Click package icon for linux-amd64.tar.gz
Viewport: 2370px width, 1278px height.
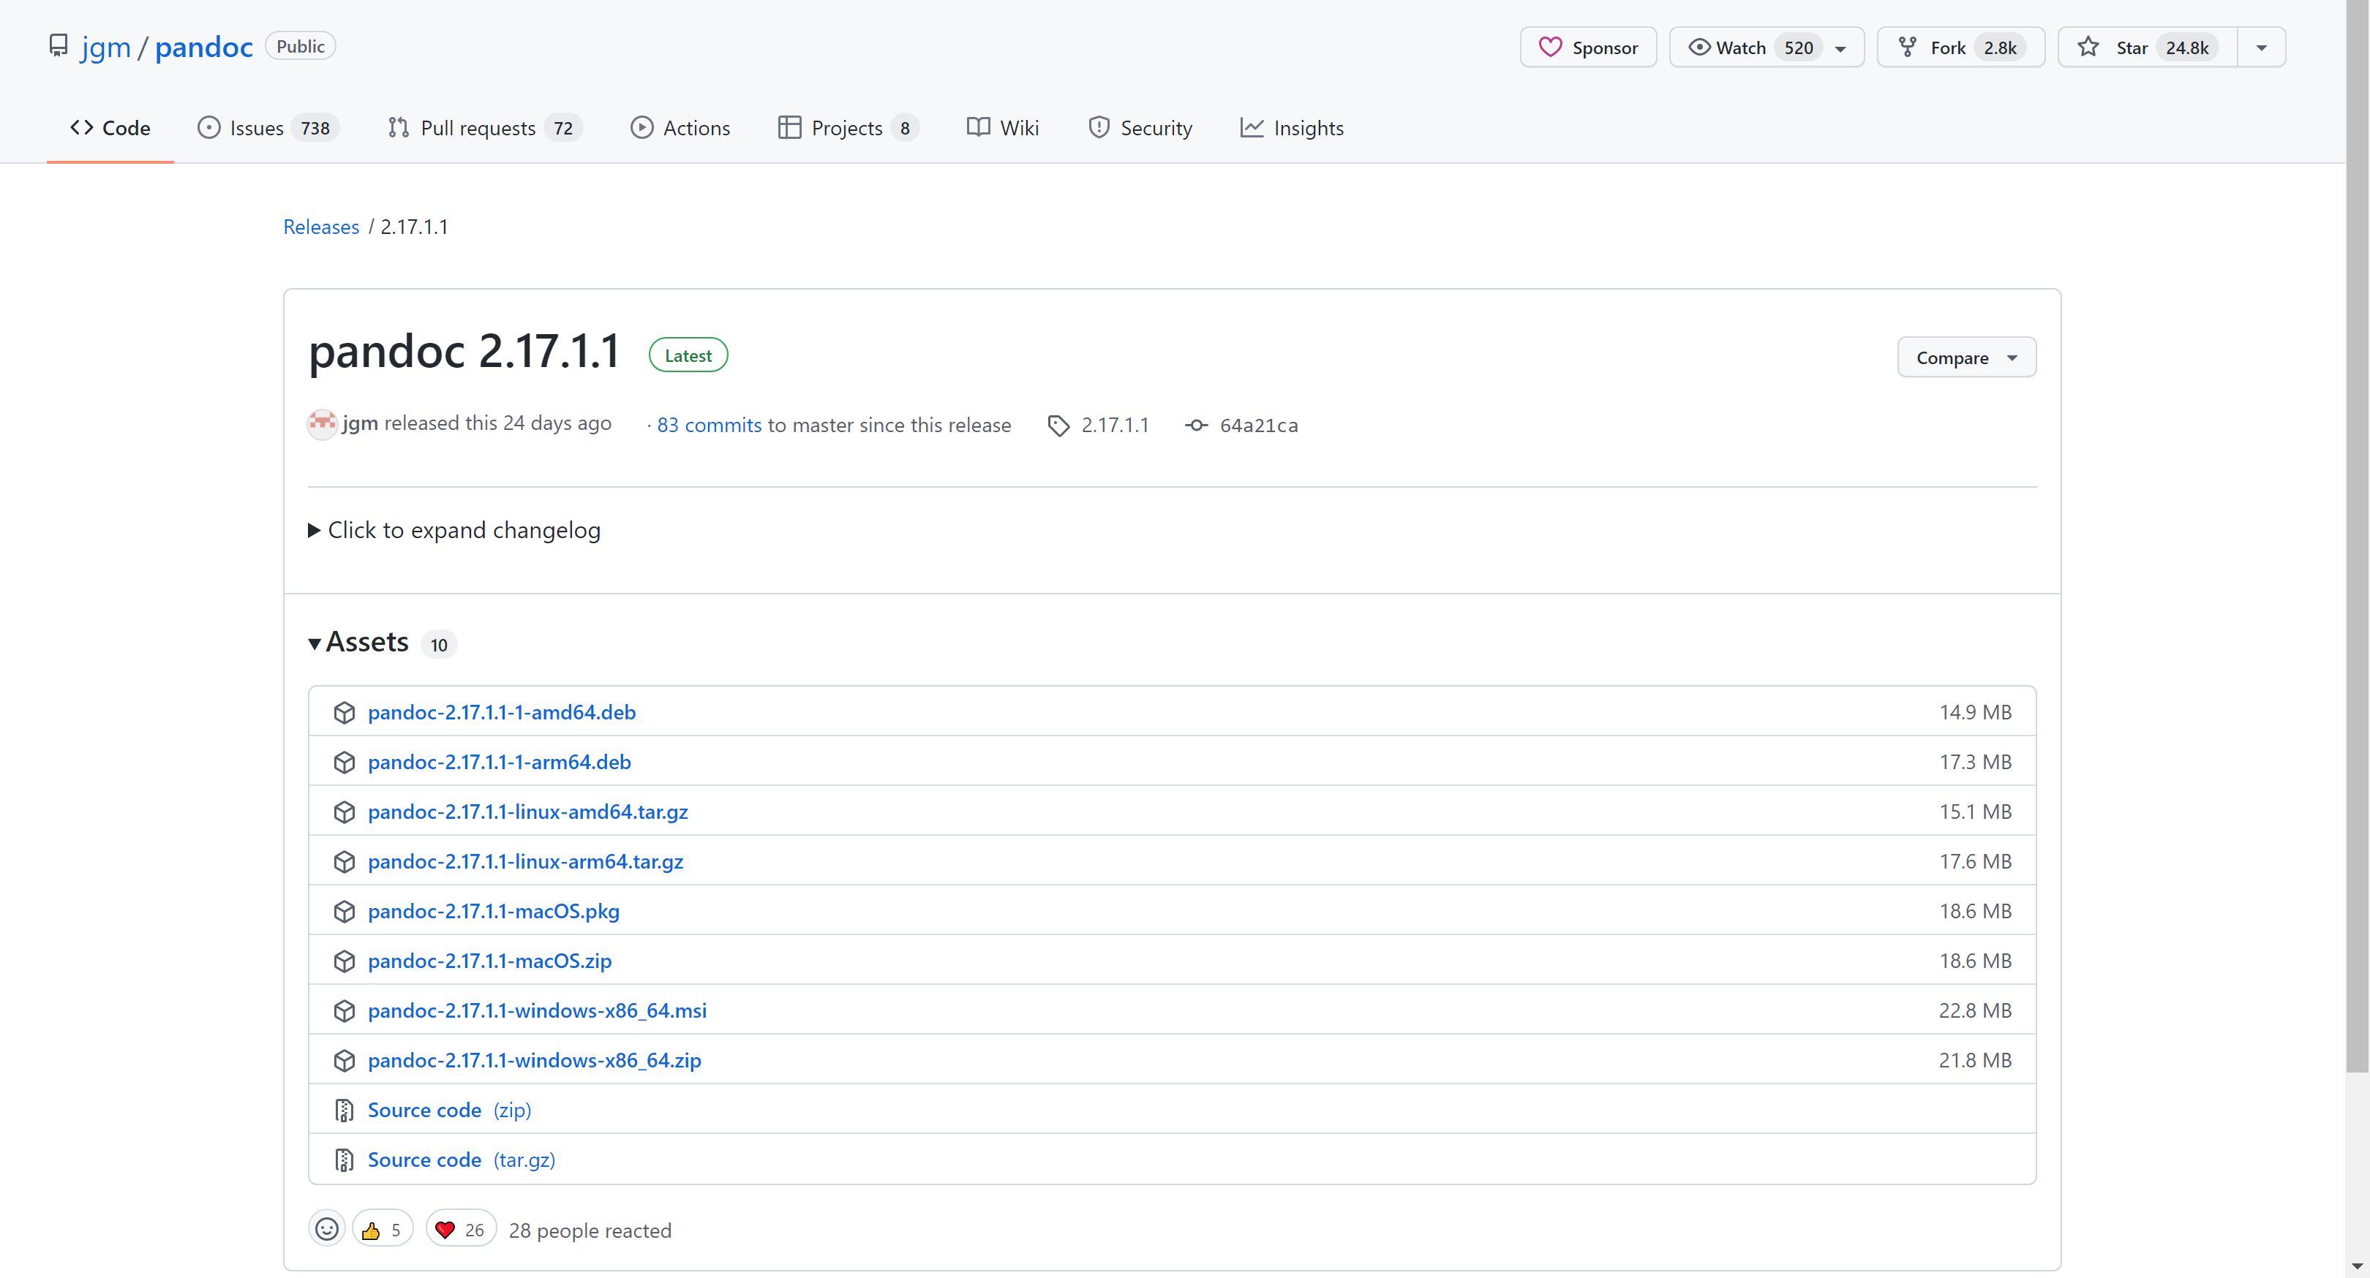(x=344, y=812)
